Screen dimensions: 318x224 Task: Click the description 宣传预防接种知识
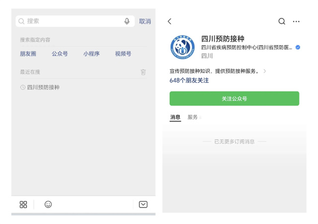tap(215, 71)
